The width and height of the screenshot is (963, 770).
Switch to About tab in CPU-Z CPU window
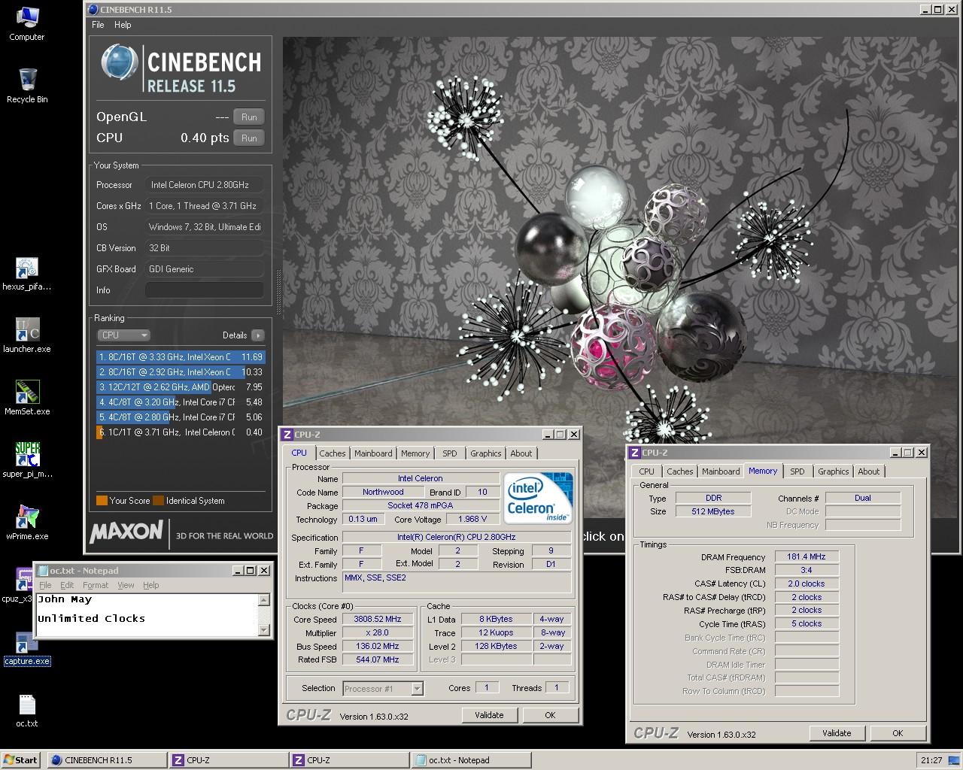tap(521, 453)
